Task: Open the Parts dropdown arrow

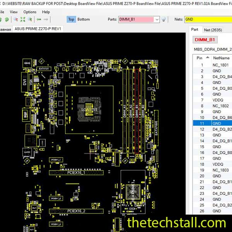Action: pos(157,19)
